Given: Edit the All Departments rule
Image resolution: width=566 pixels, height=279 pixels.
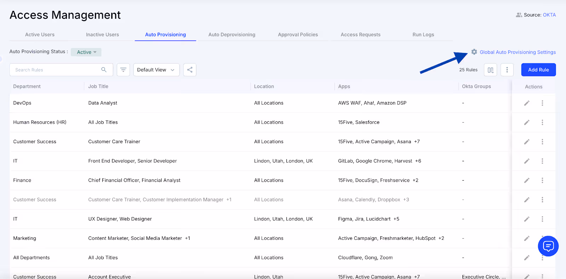Looking at the screenshot, I should (526, 258).
